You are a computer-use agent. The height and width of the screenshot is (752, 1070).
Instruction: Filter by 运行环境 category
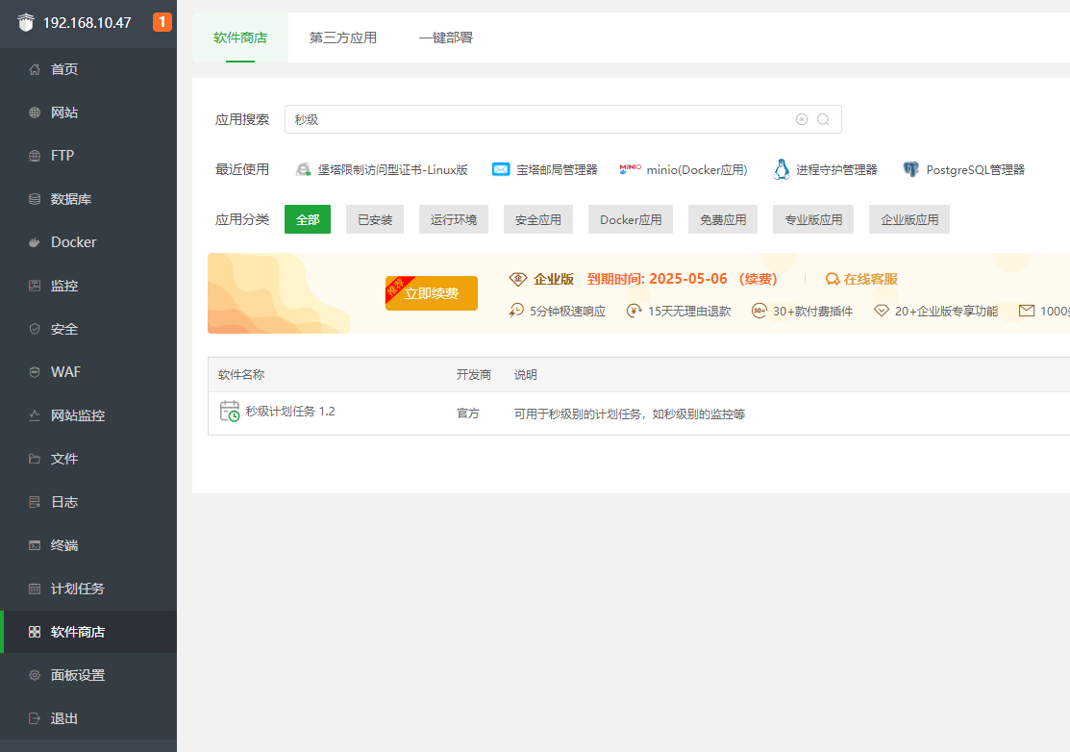(454, 219)
